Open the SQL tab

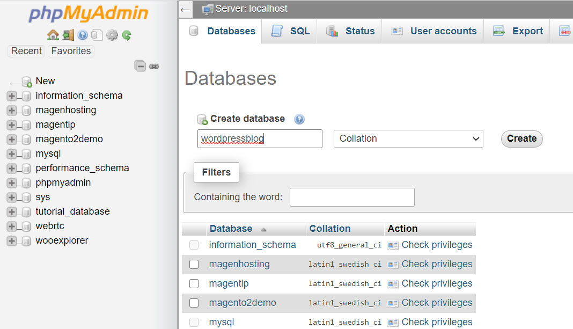(290, 31)
